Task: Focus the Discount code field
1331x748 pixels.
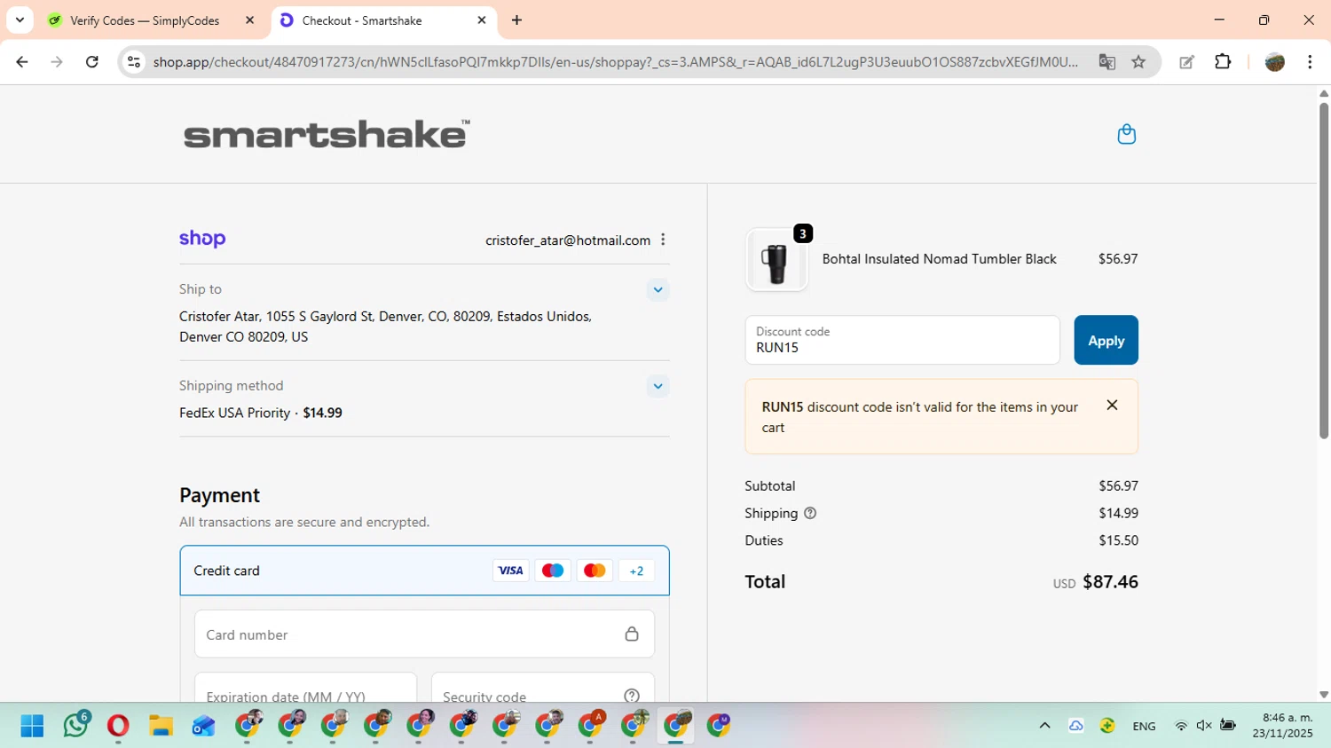Action: pyautogui.click(x=902, y=340)
